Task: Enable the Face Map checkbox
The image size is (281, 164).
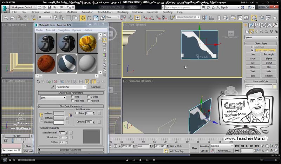Action: coord(72,101)
